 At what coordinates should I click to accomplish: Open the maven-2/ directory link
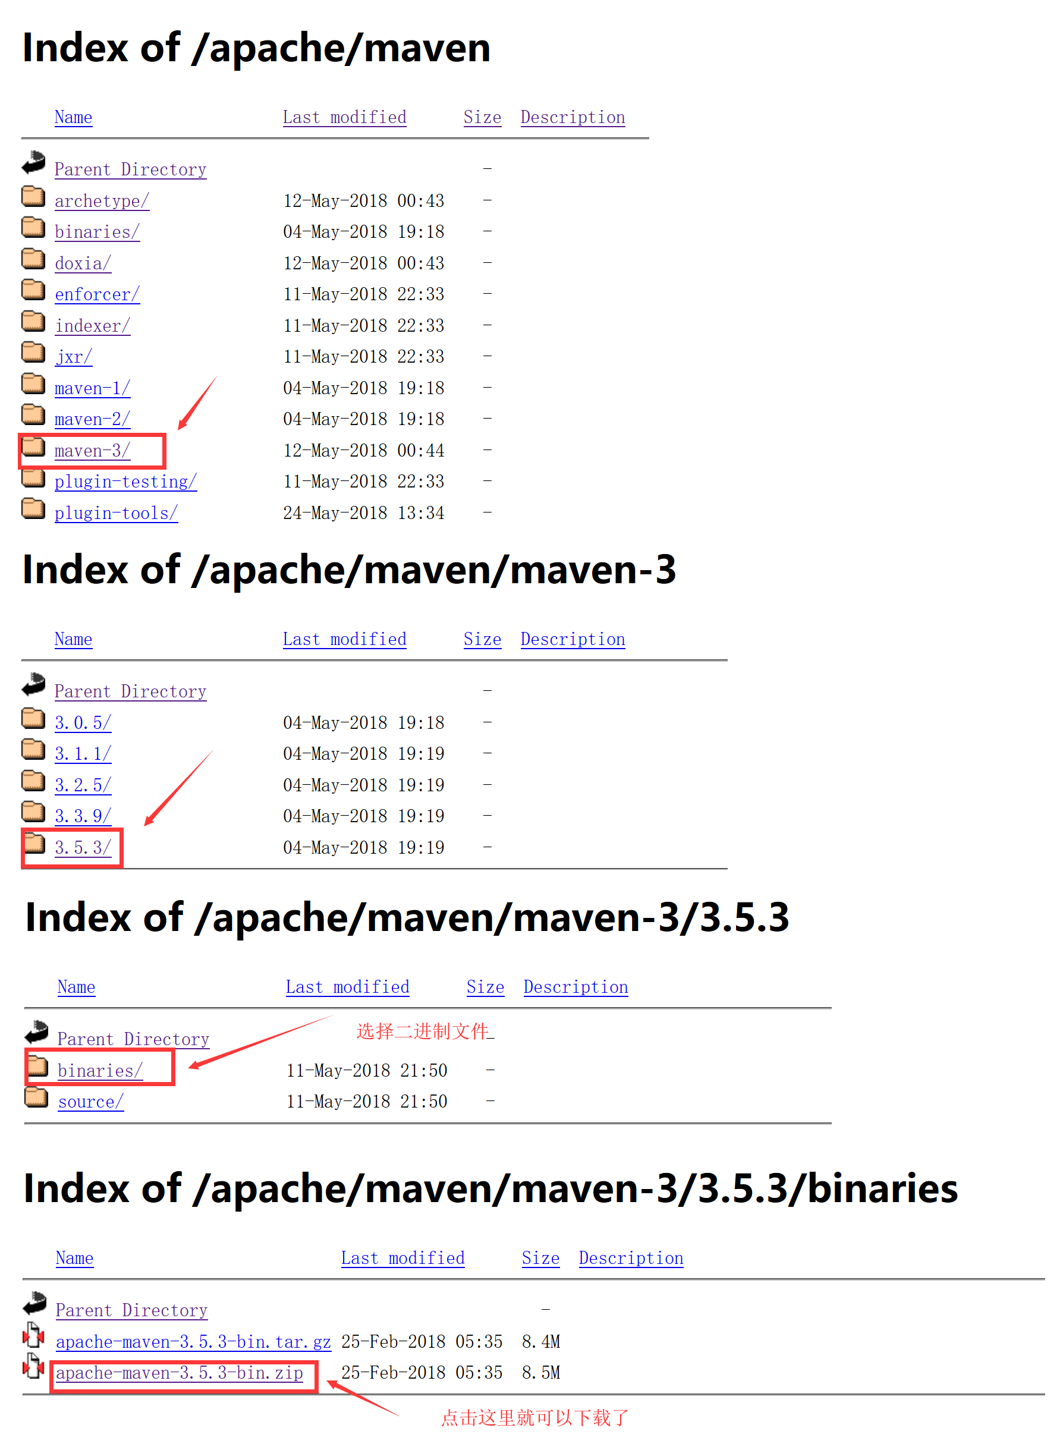[x=92, y=420]
